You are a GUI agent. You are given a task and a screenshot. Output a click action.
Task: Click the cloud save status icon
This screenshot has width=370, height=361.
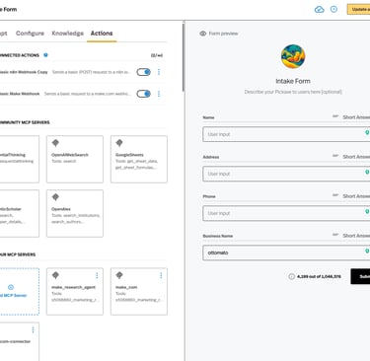click(320, 10)
